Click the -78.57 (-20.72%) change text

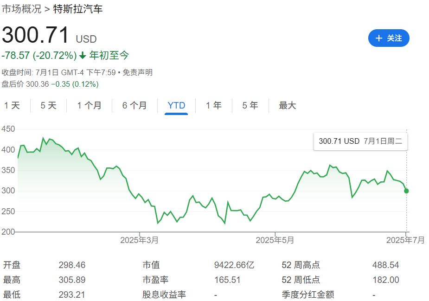tap(39, 56)
